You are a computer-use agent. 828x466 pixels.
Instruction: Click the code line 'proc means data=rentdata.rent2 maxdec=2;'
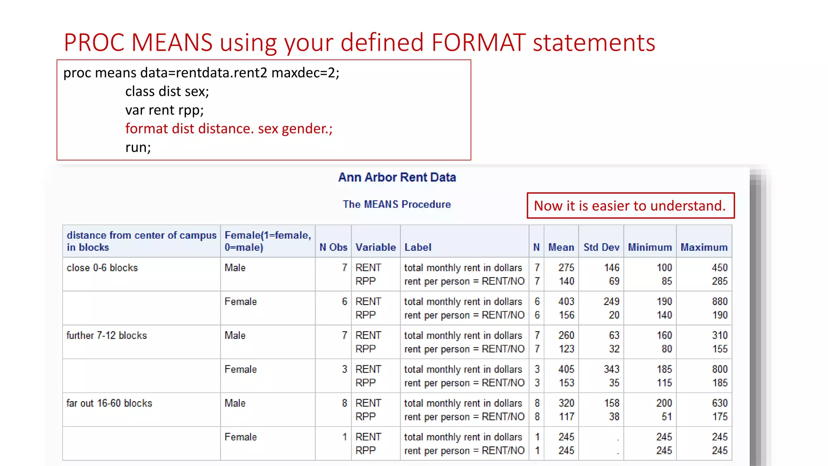(x=201, y=73)
